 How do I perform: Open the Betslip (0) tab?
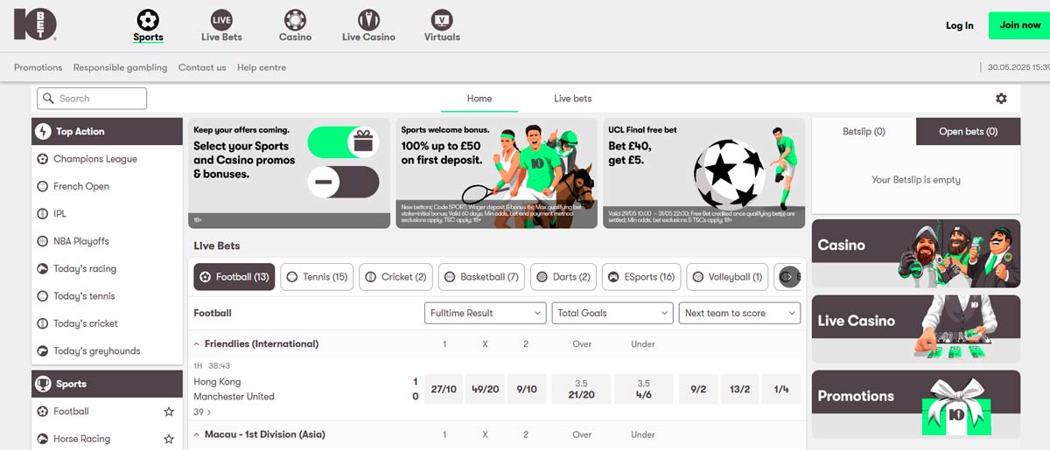(864, 132)
